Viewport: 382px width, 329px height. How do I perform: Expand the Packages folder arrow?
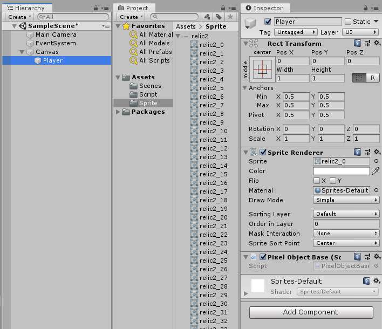coord(118,112)
